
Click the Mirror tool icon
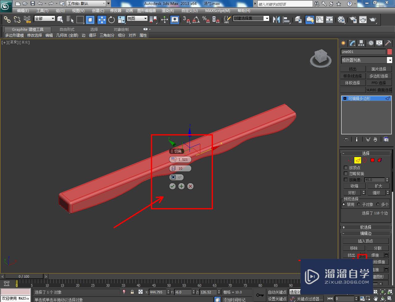tap(276, 20)
